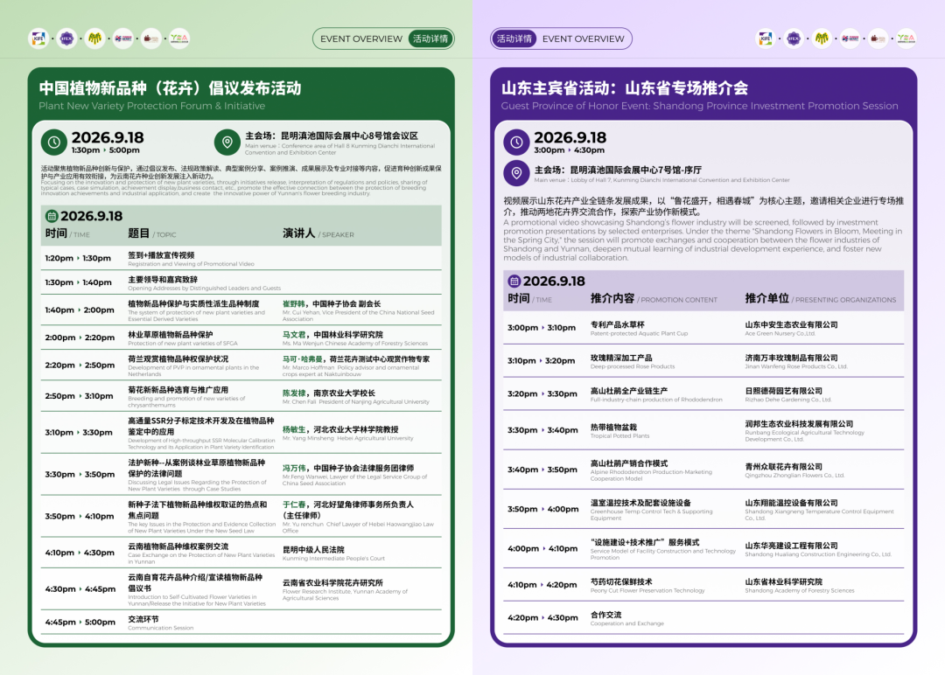
Task: Click the YEA logo on the green page
Action: point(179,38)
